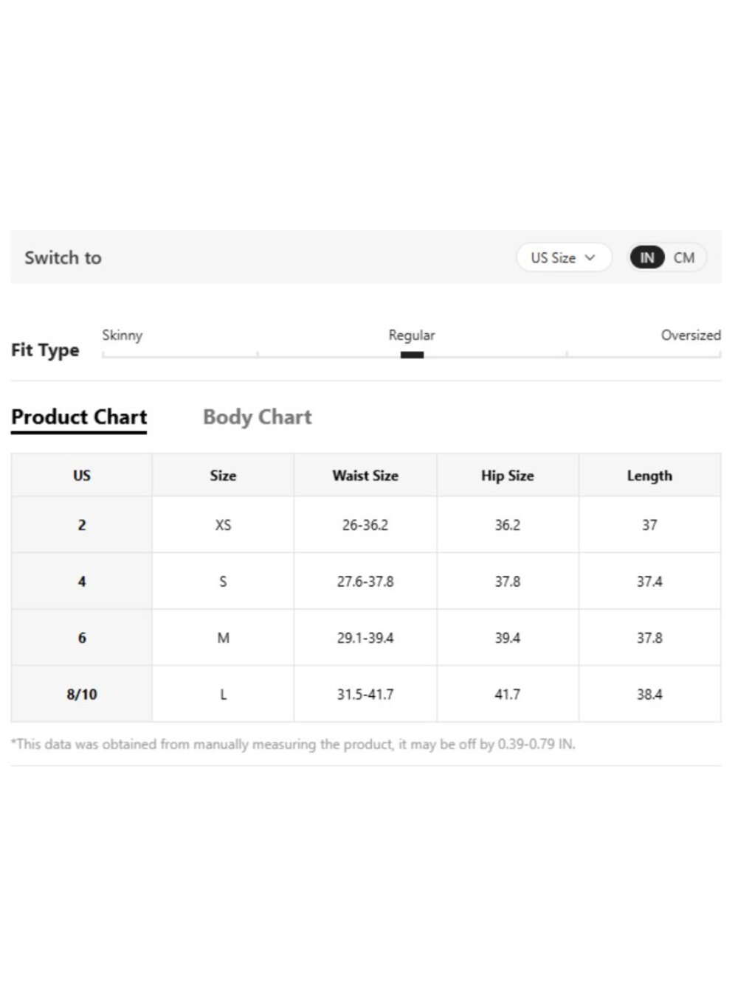This screenshot has width=738, height=983.
Task: Click the Length column header
Action: point(649,475)
